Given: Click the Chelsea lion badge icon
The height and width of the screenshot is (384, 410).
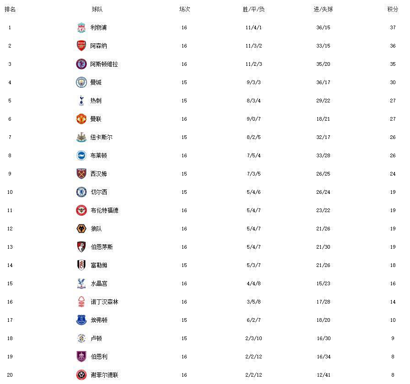Looking at the screenshot, I should point(81,192).
